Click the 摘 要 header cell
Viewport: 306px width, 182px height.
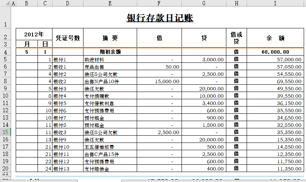pos(110,38)
